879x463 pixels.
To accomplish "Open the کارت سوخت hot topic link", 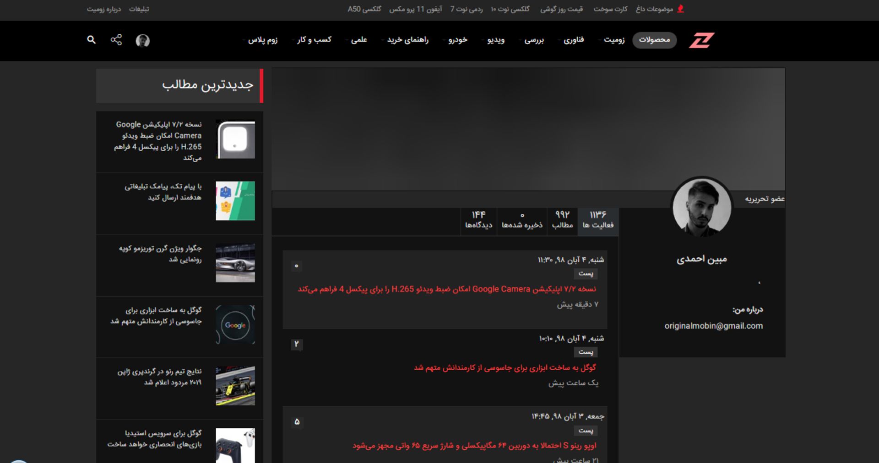I will (611, 9).
